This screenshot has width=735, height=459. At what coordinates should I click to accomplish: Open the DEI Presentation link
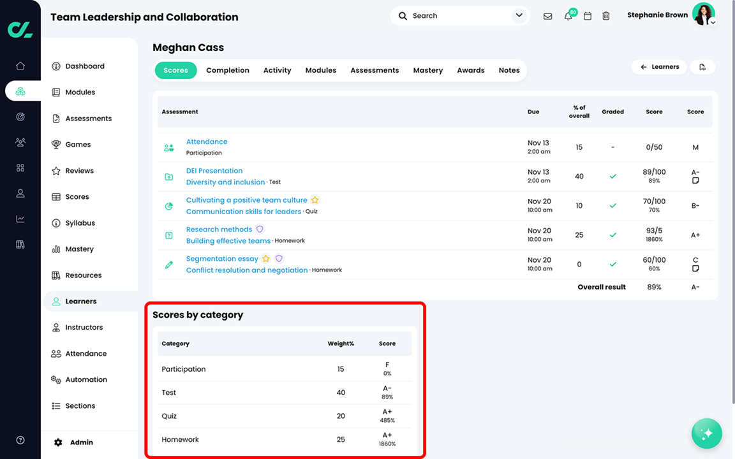(214, 170)
